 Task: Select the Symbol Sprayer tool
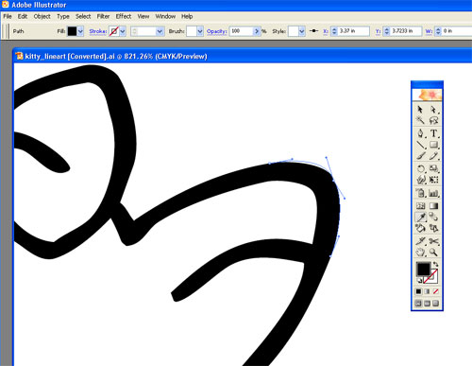[x=420, y=193]
